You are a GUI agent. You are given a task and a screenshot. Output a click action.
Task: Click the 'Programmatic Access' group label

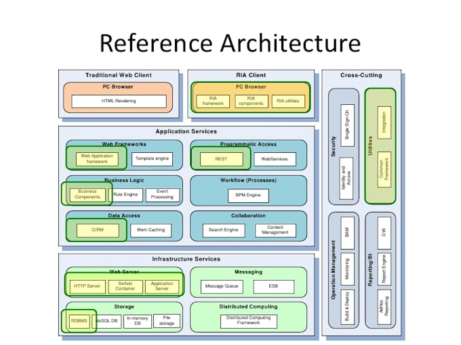point(248,144)
